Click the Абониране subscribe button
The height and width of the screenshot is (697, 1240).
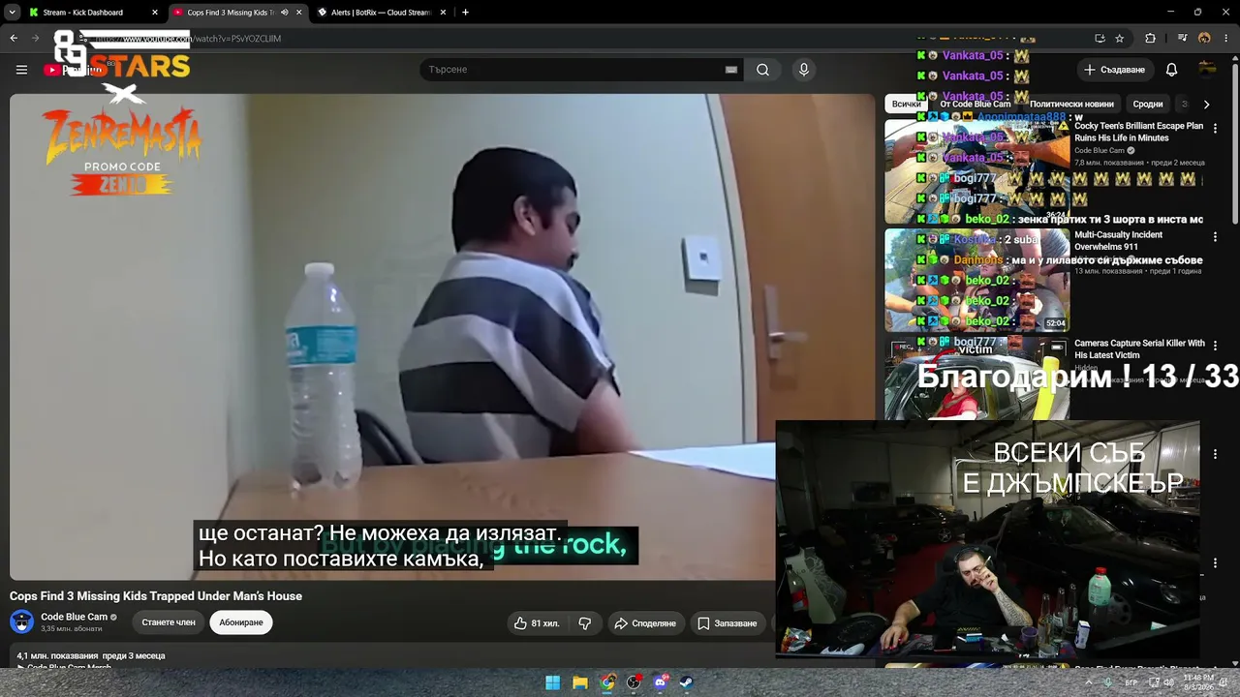pyautogui.click(x=241, y=622)
